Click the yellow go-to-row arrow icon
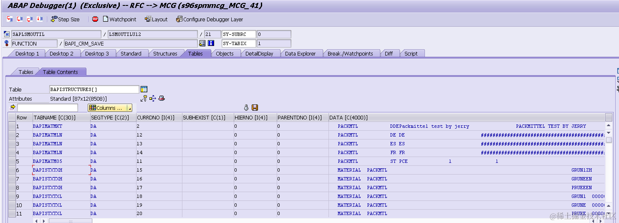This screenshot has height=223, width=619. point(13,107)
